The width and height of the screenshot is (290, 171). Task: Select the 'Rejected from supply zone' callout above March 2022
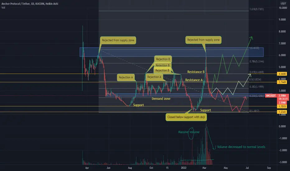point(203,40)
